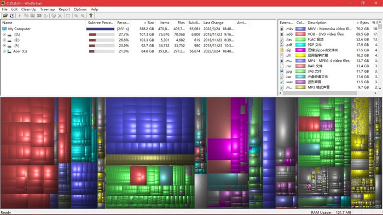Click the 52.6 GB bytes value
Screen dimensions: 383x215
[362, 39]
